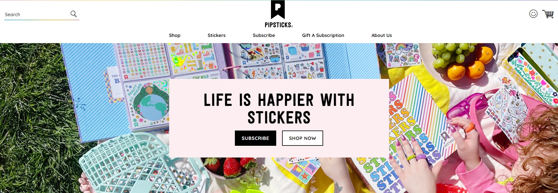The height and width of the screenshot is (193, 558).
Task: Click the Pipsticks bookmark logo icon
Action: pos(278,10)
